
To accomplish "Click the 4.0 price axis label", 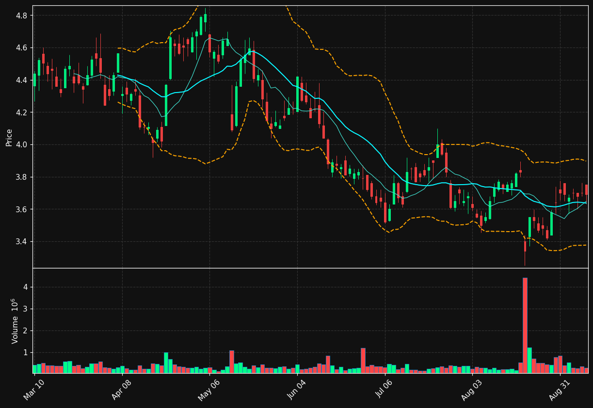I will 22,144.
